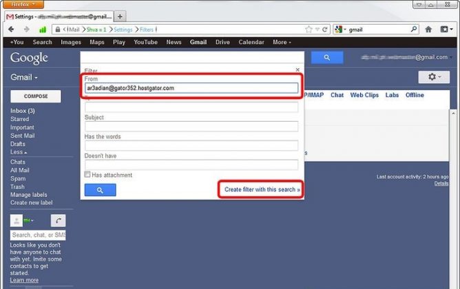460x289 pixels.
Task: Open Drive in the Google top bar
Action: (x=222, y=42)
